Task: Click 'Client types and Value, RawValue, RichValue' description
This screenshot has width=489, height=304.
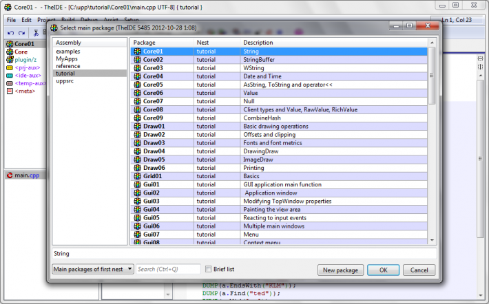Action: [300, 109]
